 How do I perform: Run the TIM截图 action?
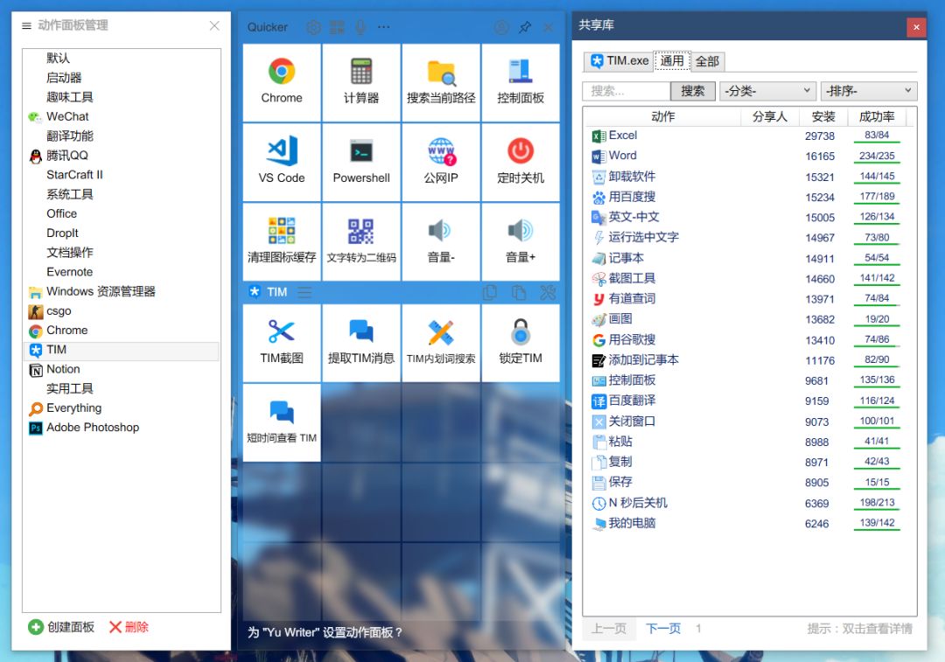[282, 343]
